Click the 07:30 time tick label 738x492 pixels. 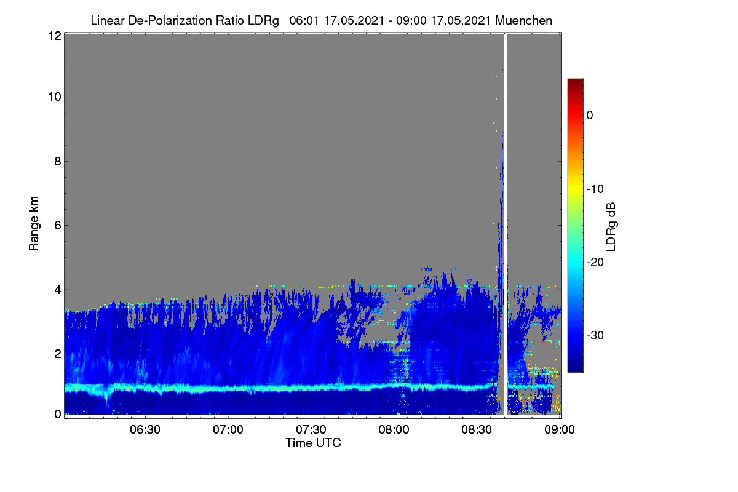pos(311,430)
